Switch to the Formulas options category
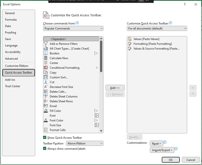Screen dimensions: 202x165 coord(18,20)
